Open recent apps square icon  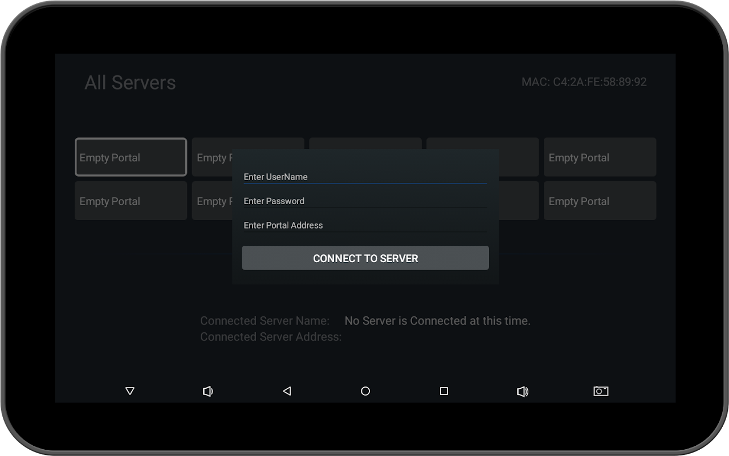444,391
